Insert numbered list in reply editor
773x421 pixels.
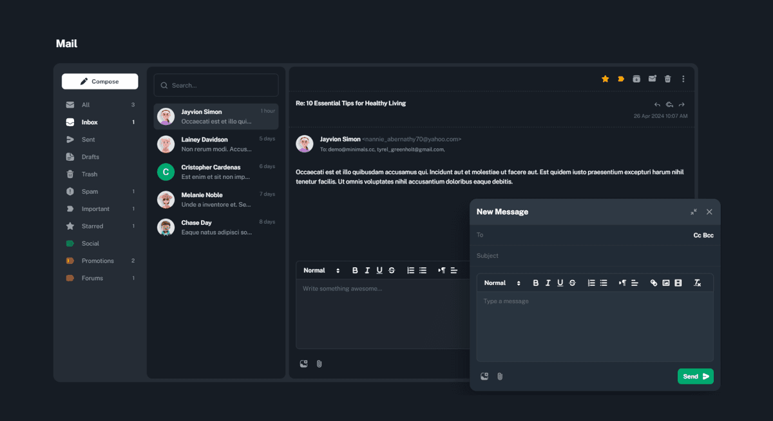(x=410, y=270)
